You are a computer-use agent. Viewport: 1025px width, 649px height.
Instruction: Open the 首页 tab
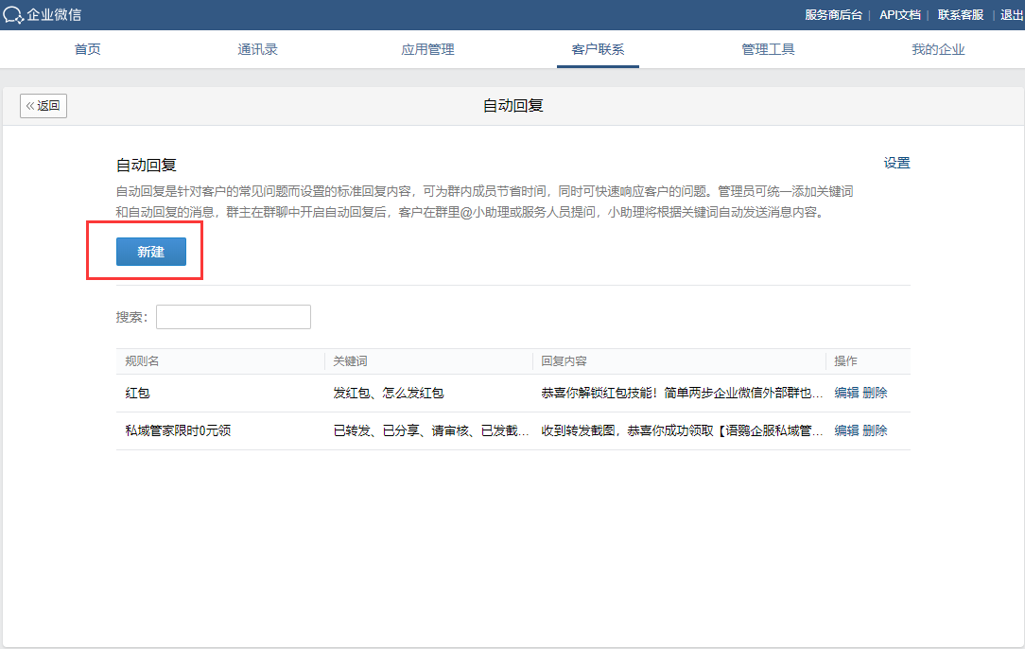tap(88, 49)
